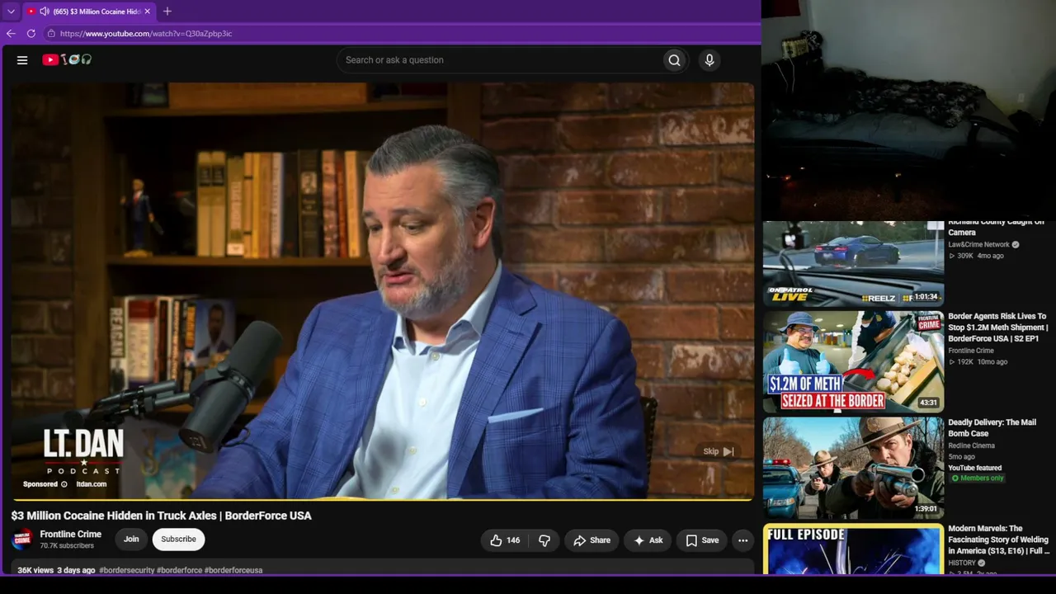Open the Frontline Crime channel avatar

pos(22,540)
